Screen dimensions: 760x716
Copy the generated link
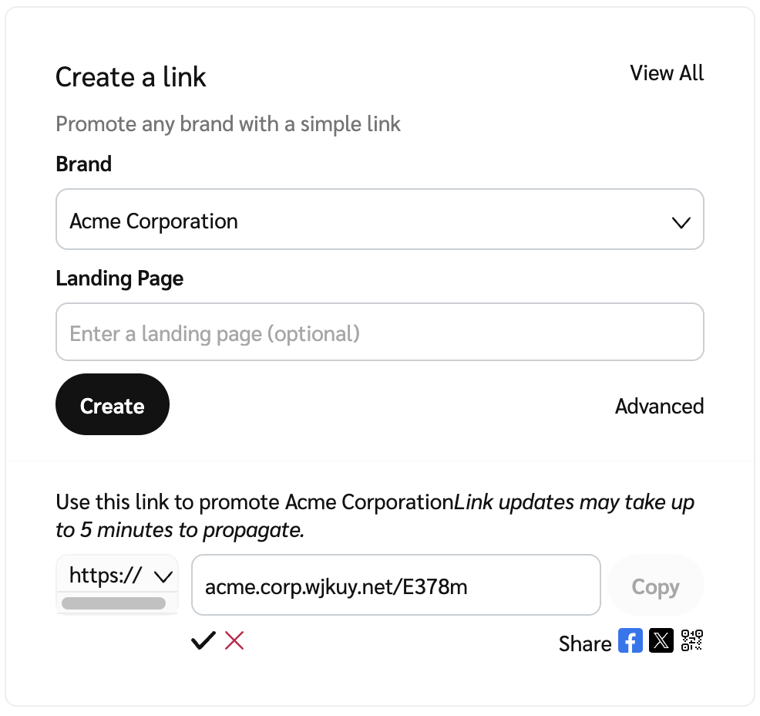point(655,587)
